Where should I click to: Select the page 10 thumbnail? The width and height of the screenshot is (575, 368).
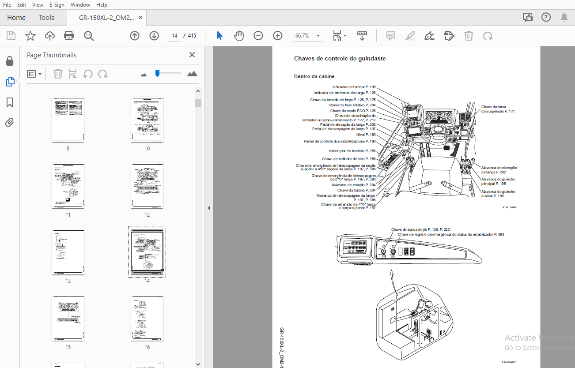coord(147,120)
